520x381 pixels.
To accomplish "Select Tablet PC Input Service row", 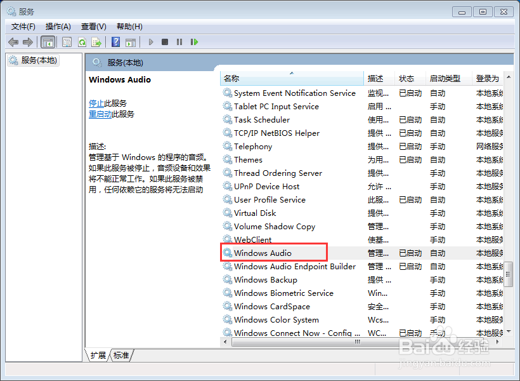I will (x=362, y=106).
